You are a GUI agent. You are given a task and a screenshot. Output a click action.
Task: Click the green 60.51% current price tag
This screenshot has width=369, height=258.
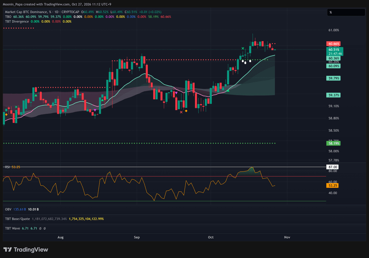pyautogui.click(x=334, y=50)
